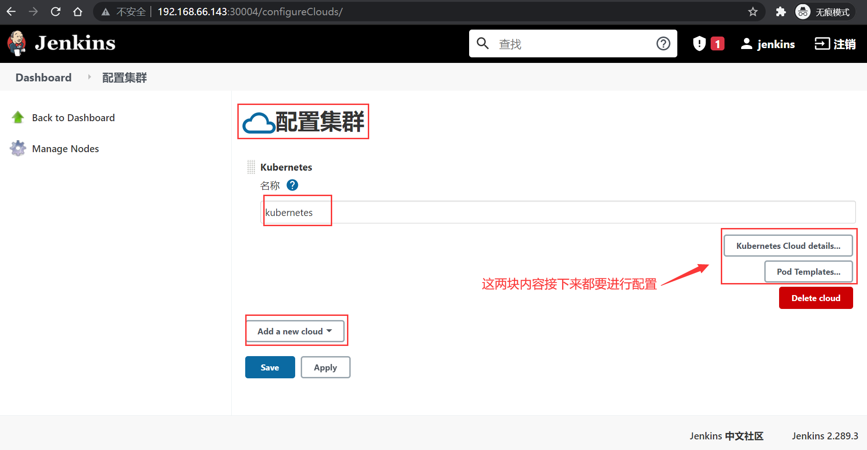Select the 配置集群 breadcrumb item
Viewport: 867px width, 450px height.
point(124,77)
